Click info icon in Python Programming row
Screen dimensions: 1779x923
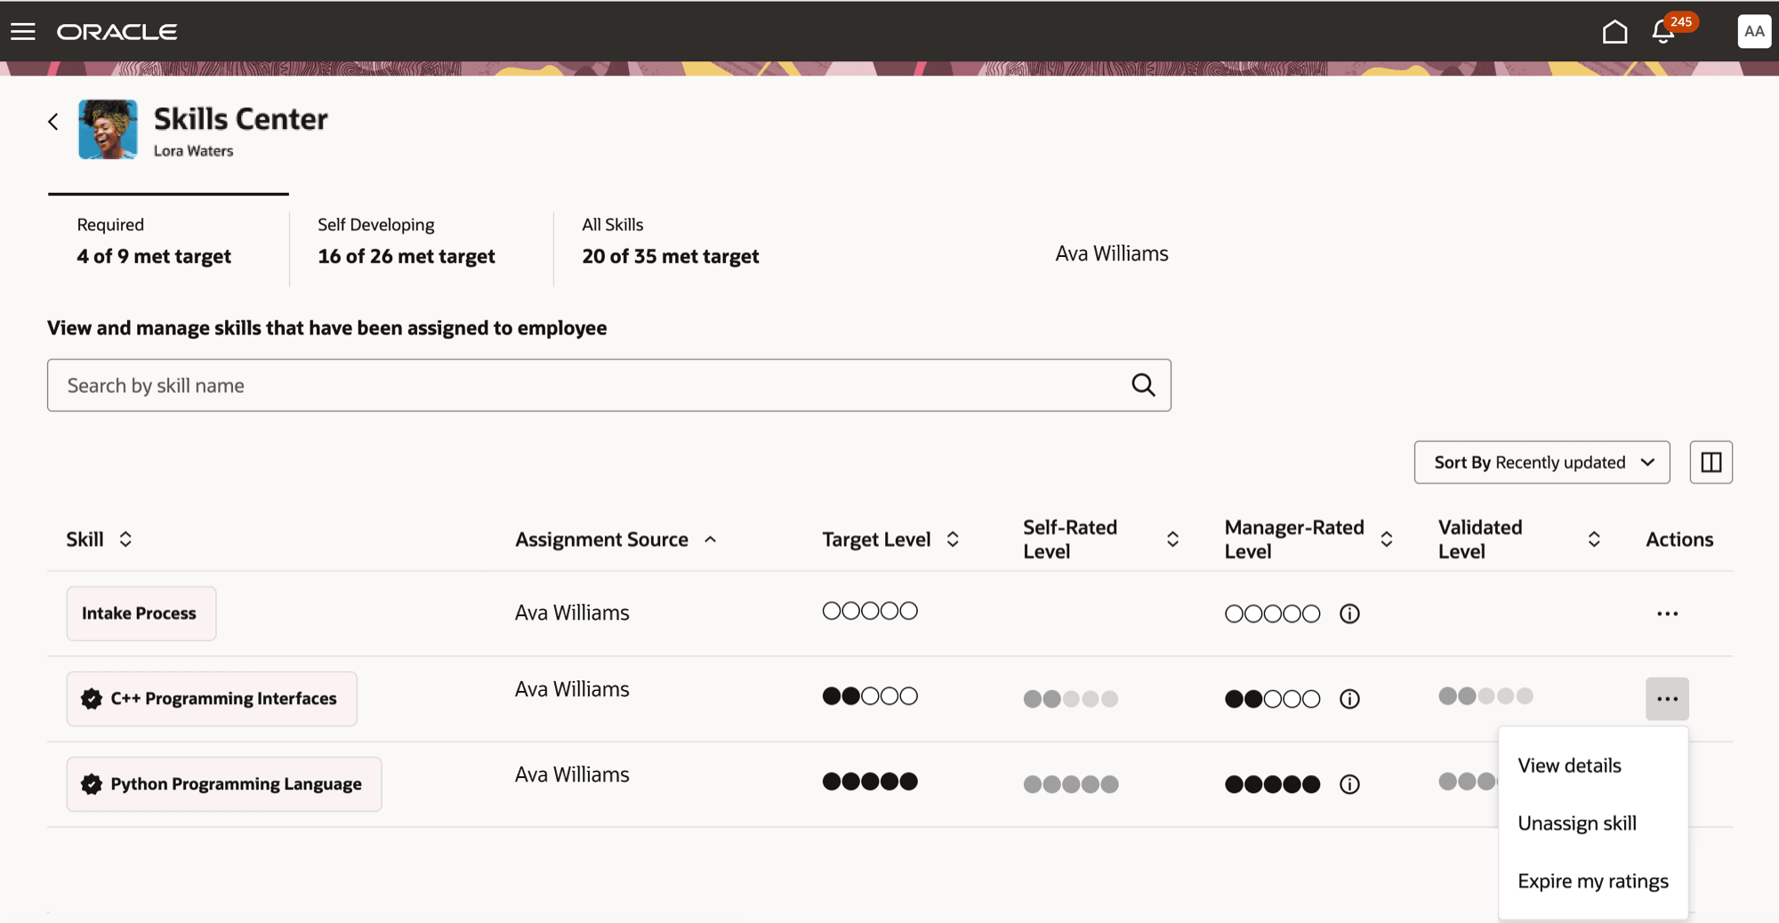[1349, 784]
